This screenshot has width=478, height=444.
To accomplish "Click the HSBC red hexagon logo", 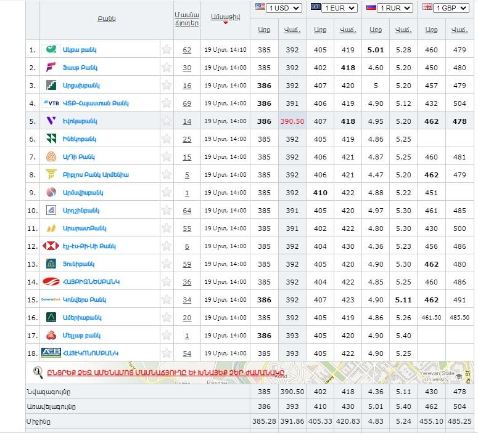I will 51,246.
